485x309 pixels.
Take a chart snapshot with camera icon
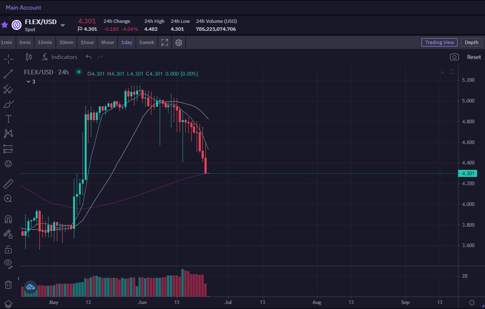pos(454,57)
